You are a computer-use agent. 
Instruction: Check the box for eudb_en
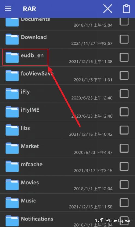[124, 57]
